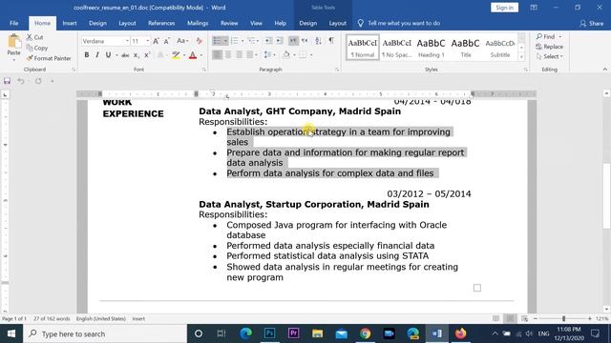This screenshot has width=611, height=343.
Task: Open the Table Tools Layout tab
Action: pyautogui.click(x=337, y=23)
